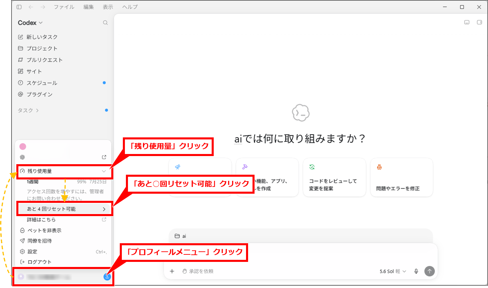The image size is (488, 288).
Task: Click the profile menu bar at bottom
Action: tap(63, 277)
